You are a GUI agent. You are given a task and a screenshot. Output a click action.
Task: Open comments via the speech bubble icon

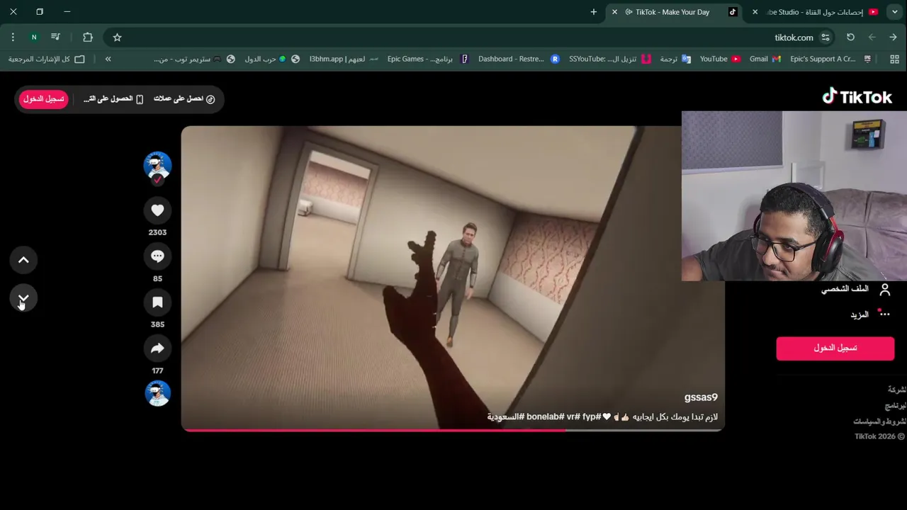(157, 256)
